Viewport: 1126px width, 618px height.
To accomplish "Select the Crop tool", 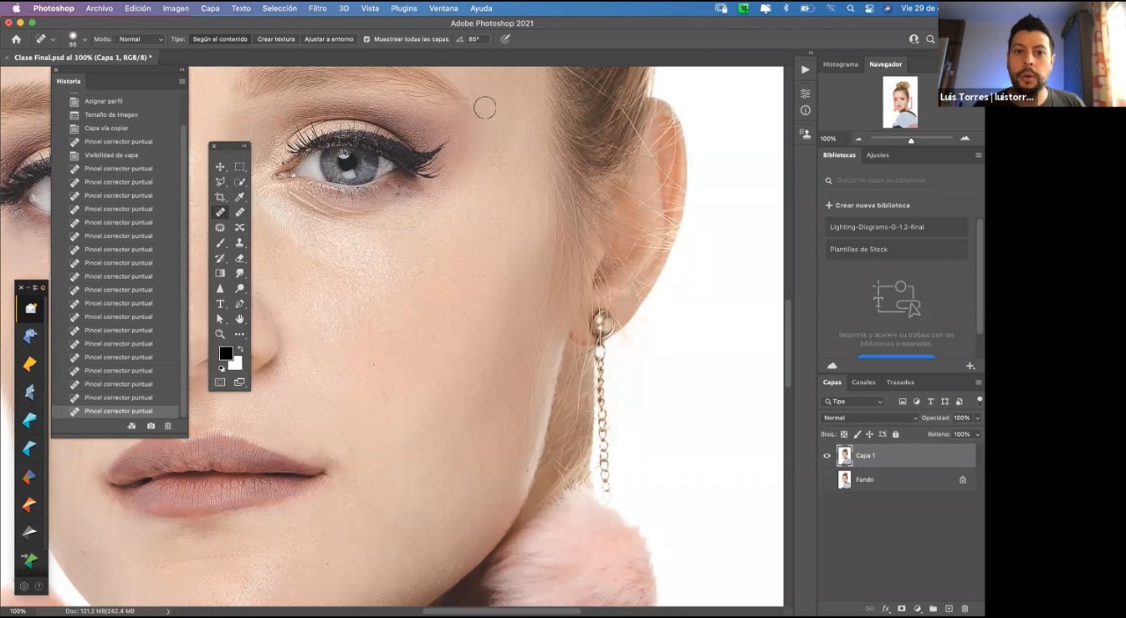I will click(220, 197).
